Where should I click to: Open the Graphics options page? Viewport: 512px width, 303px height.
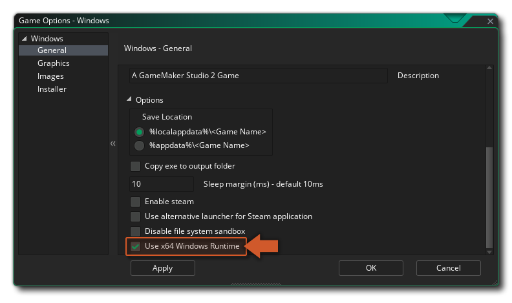53,63
